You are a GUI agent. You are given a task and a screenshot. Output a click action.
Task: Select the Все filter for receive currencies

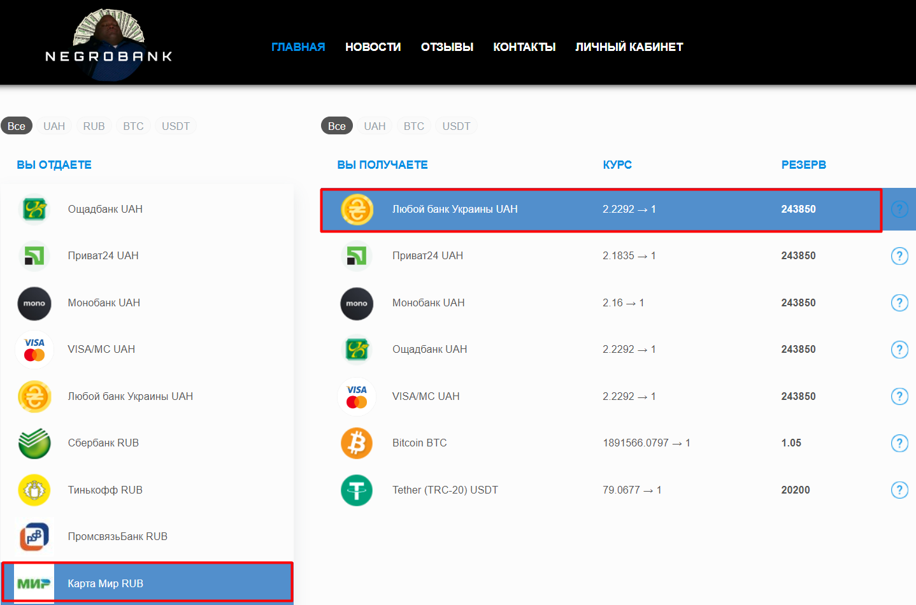tap(337, 126)
